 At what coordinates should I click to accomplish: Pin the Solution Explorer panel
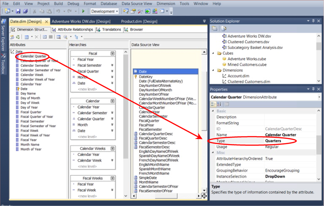313,21
